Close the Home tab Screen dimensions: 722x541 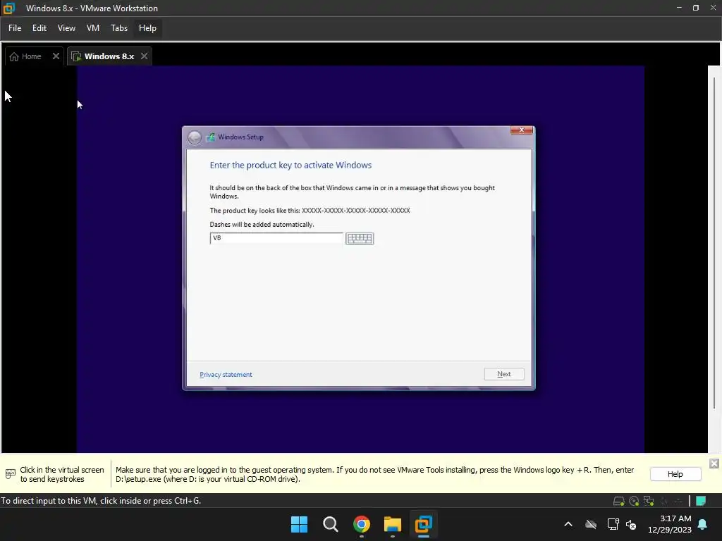coord(56,56)
